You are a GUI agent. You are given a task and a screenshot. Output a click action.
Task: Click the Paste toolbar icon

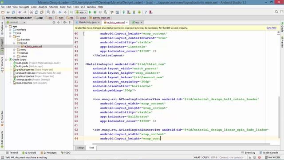42,12
